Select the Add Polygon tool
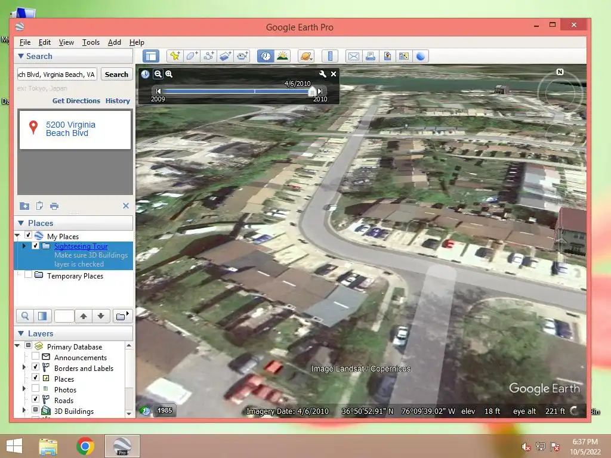 (192, 57)
